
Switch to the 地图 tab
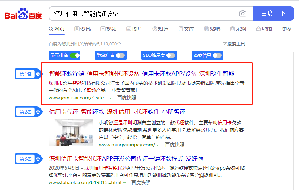[264, 29]
